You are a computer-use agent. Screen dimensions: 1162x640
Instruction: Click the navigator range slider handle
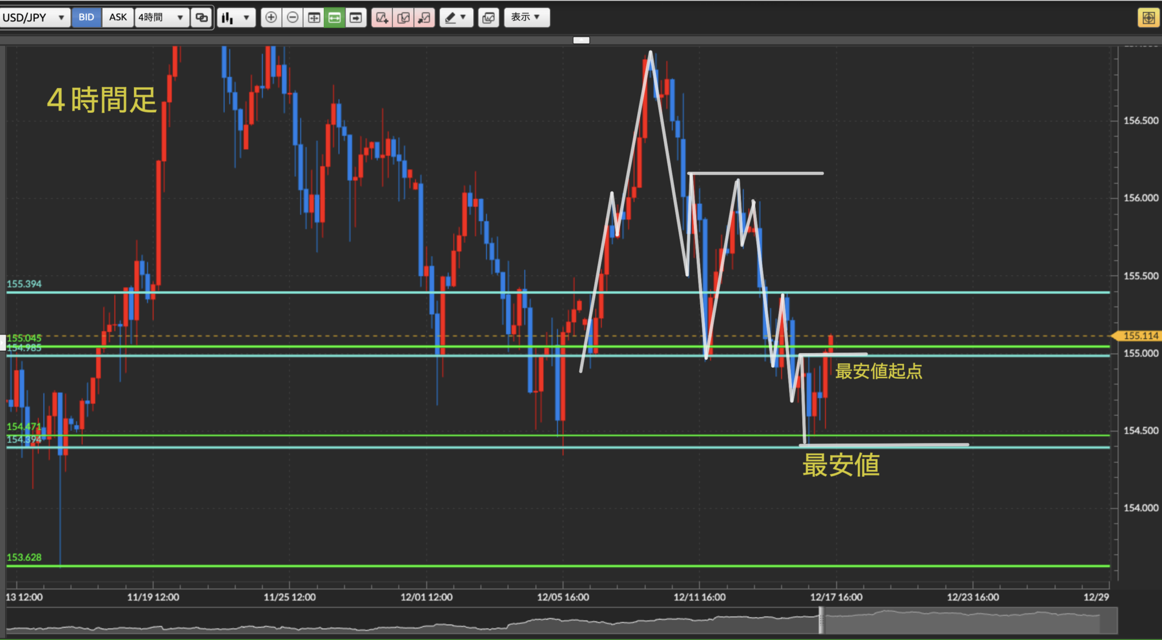821,621
